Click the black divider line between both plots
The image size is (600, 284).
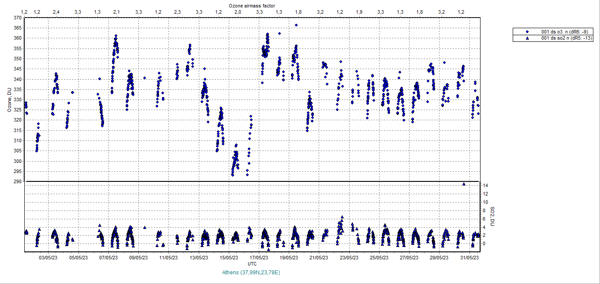tap(252, 181)
